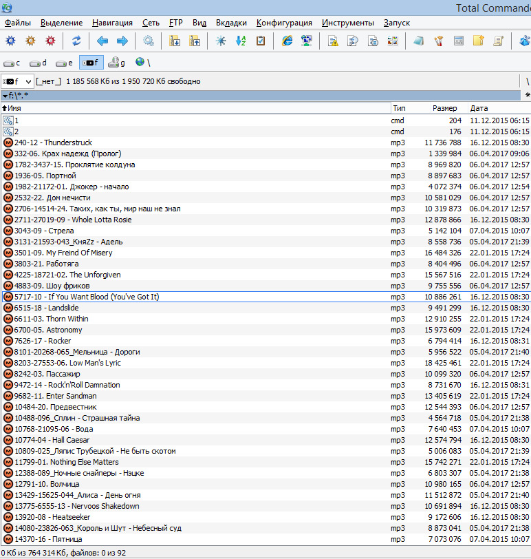
Task: Click the clipboard checkmark toolbar icon
Action: click(x=261, y=41)
